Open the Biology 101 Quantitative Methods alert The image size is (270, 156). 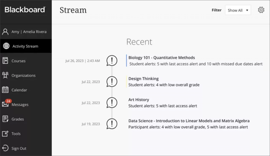(161, 57)
